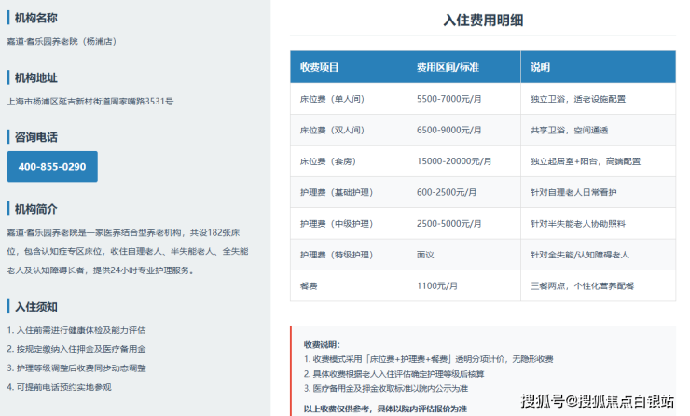Select the 护理费（特级护理） cell

pos(349,255)
